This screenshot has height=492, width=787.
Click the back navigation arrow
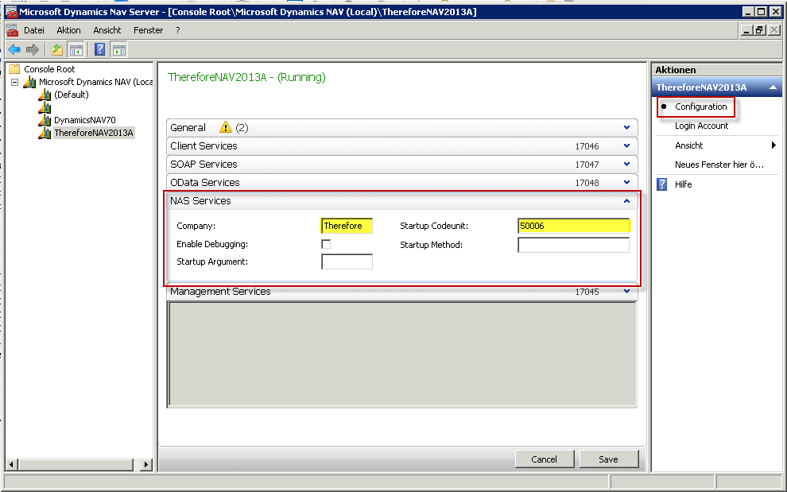14,48
